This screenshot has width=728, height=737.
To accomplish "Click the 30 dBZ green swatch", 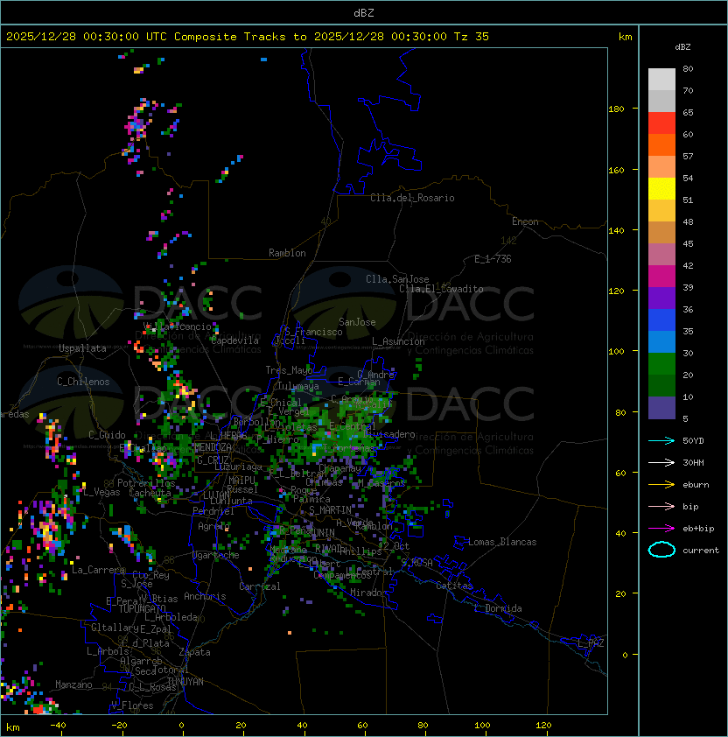I will (x=661, y=364).
